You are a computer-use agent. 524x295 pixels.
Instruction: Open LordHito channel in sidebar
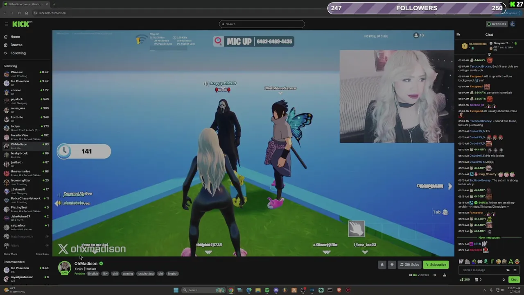click(x=26, y=119)
